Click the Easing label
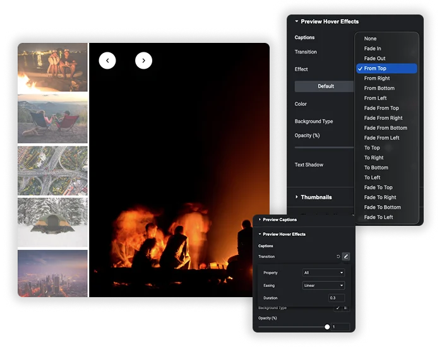Image resolution: width=442 pixels, height=347 pixels. (x=269, y=285)
